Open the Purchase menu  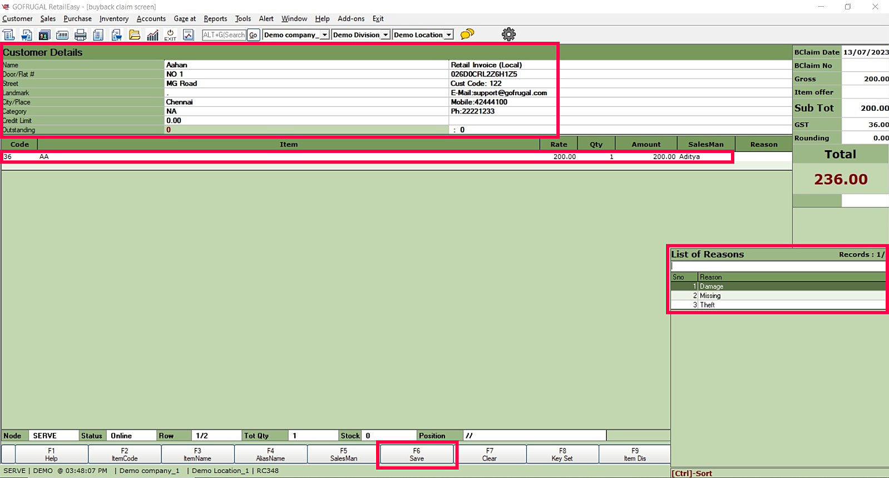click(77, 19)
